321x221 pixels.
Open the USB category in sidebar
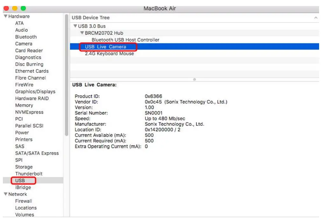tap(20, 180)
